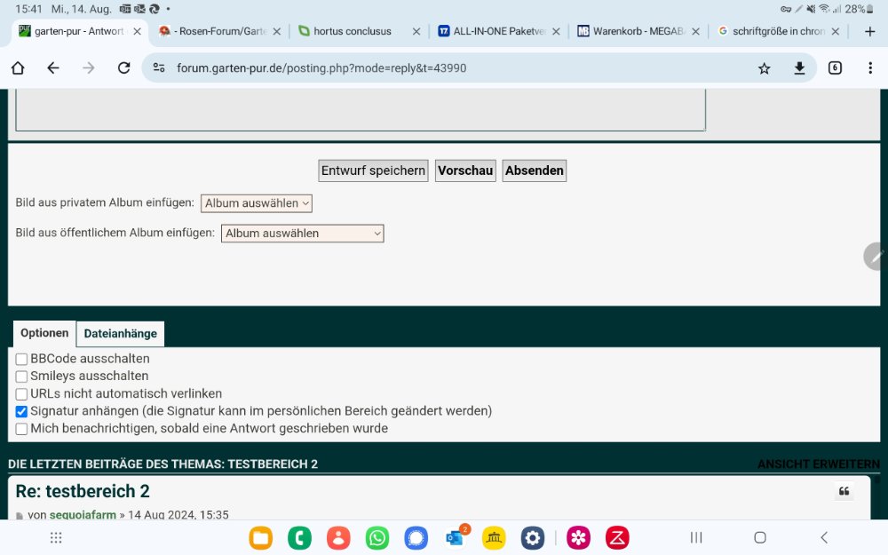888x555 pixels.
Task: Click the Entwurf speichern button
Action: [373, 170]
